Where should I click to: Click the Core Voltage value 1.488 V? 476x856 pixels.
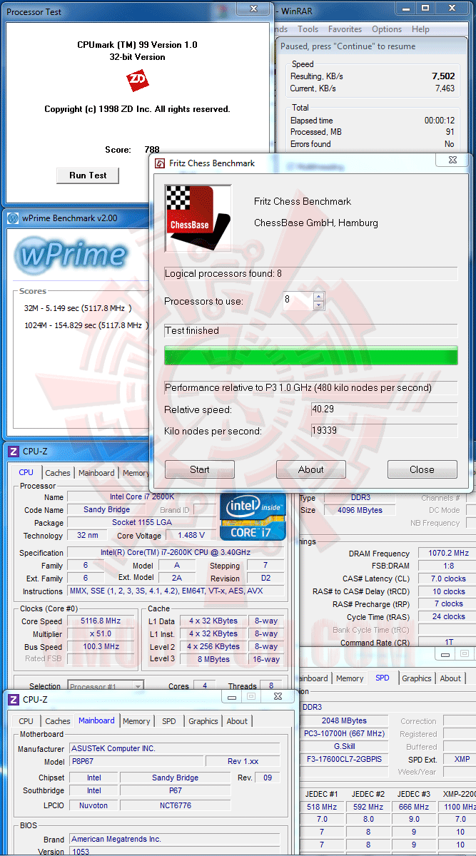tap(192, 536)
